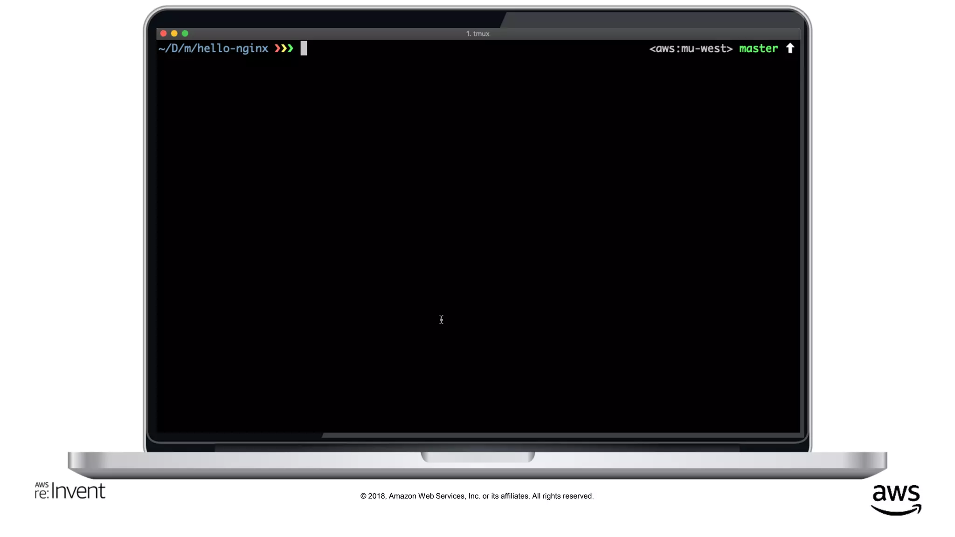955x537 pixels.
Task: Click the '<aws:mu-west>' profile indicator
Action: 691,48
